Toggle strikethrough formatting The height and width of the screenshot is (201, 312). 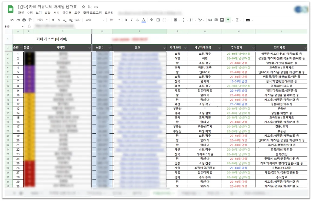coord(138,20)
